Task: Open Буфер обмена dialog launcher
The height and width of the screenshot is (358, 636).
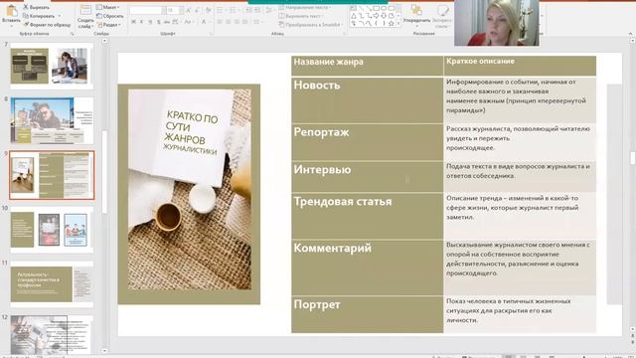Action: point(73,34)
